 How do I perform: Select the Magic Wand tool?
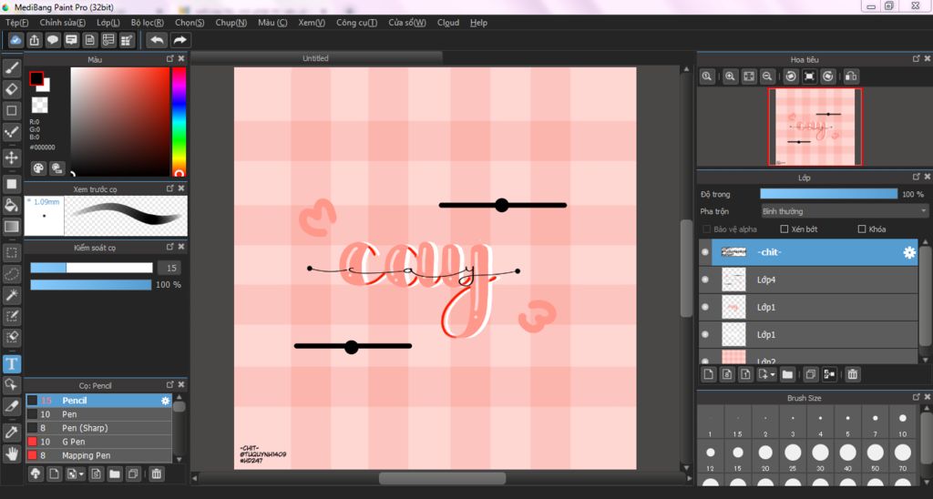pyautogui.click(x=11, y=295)
